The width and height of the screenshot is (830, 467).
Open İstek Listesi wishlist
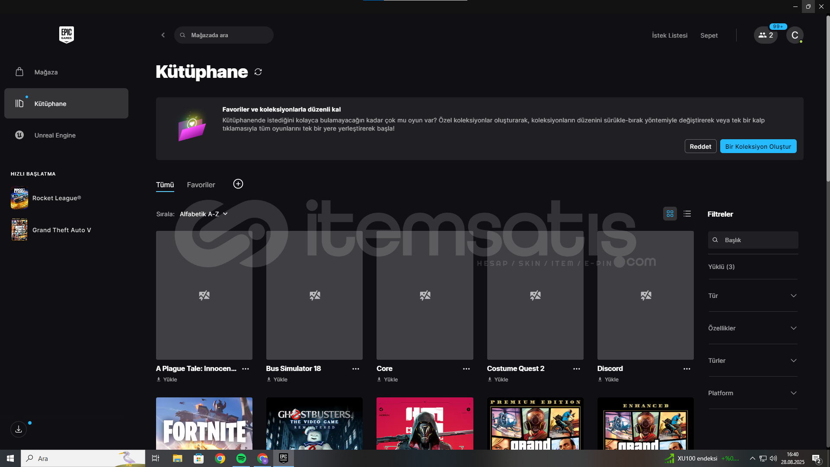point(670,35)
